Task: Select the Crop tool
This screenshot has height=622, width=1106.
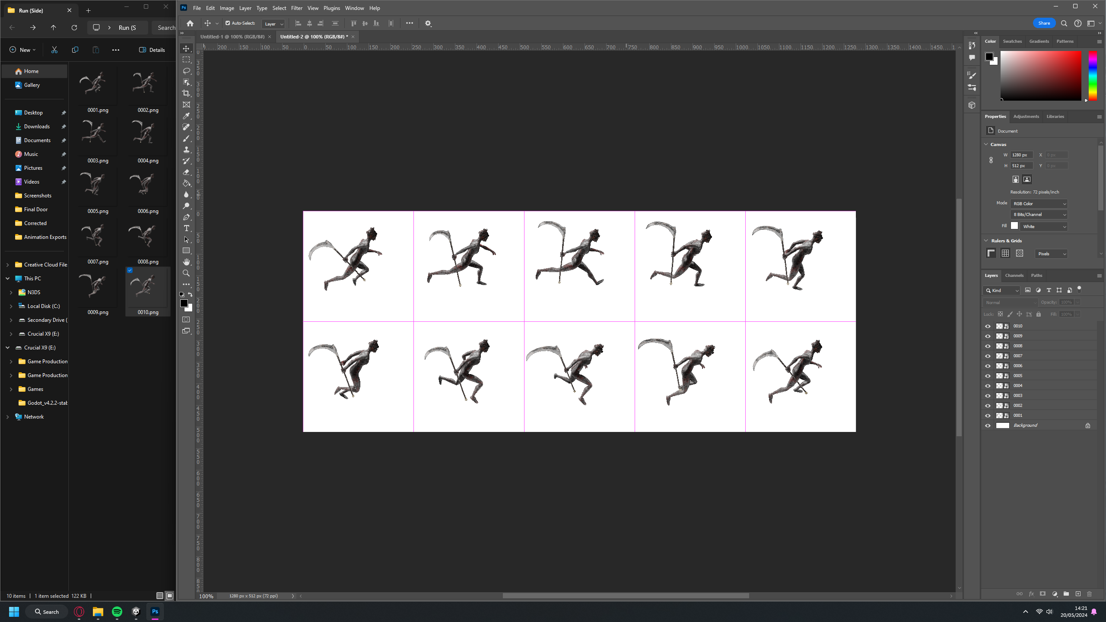Action: (186, 93)
